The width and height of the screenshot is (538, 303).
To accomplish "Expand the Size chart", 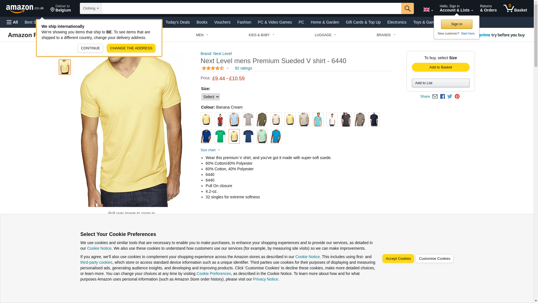I will tap(210, 150).
